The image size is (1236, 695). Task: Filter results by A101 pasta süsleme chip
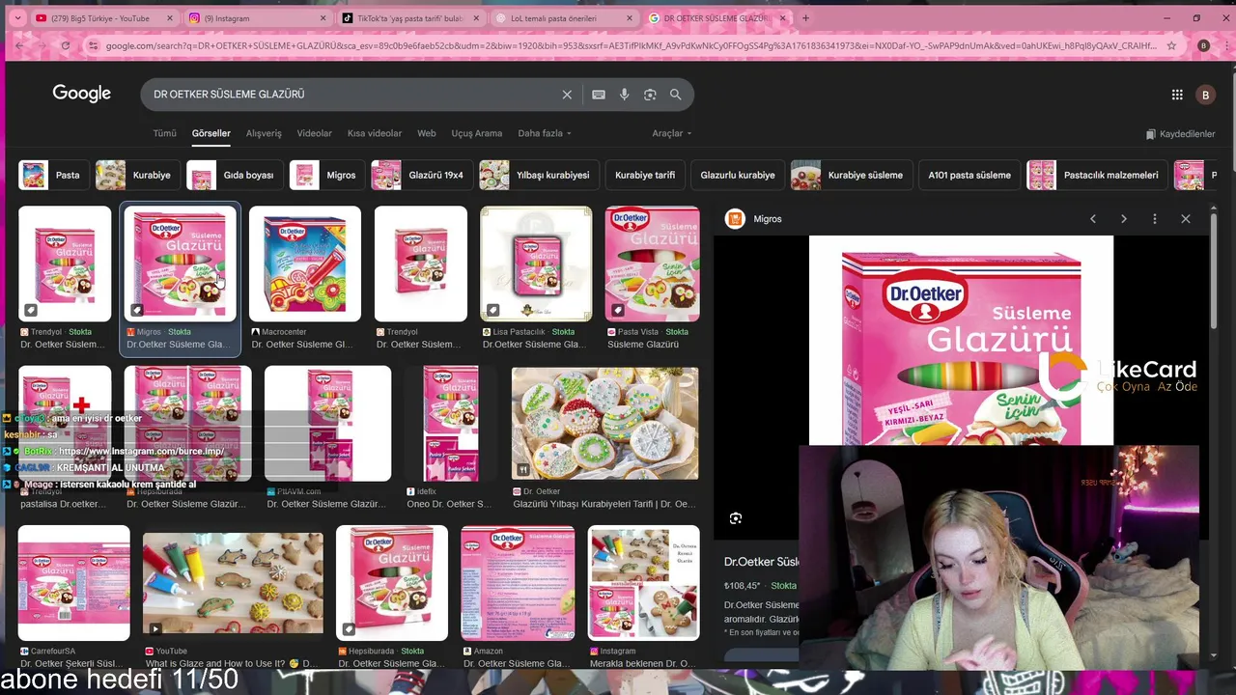[x=969, y=175]
